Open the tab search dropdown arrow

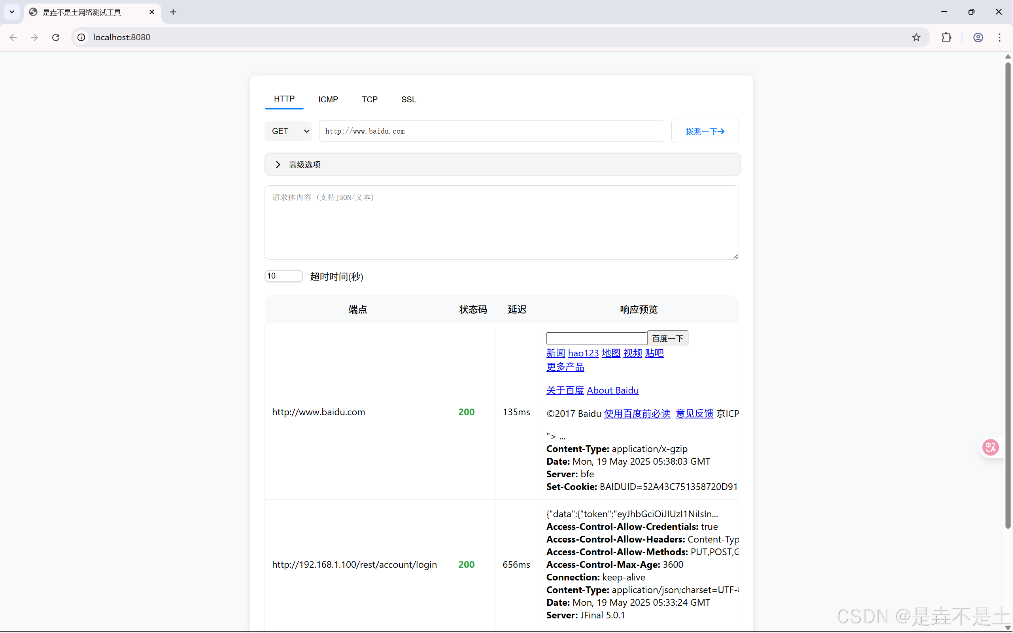tap(12, 12)
